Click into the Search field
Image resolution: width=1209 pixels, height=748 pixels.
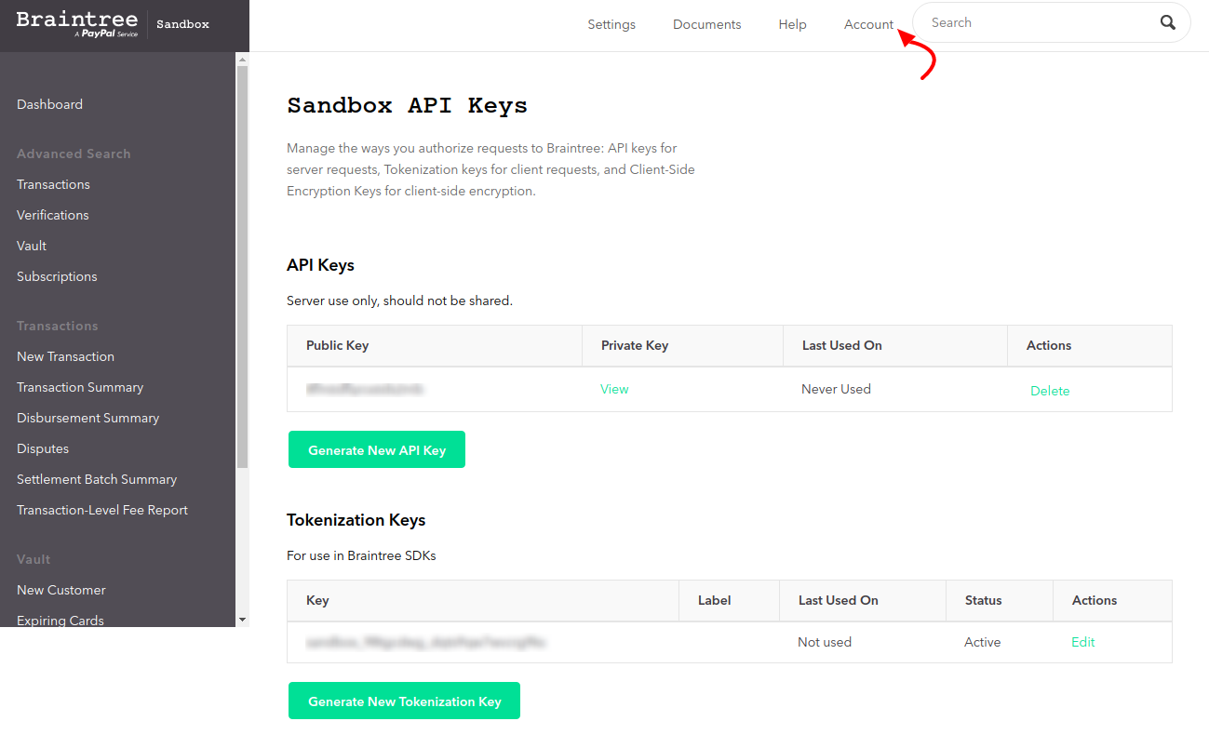point(1051,22)
